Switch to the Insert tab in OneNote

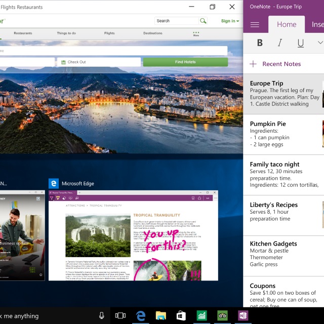click(317, 24)
